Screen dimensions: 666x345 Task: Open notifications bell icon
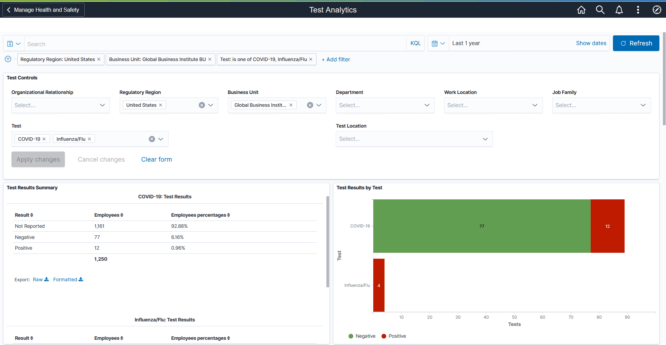[619, 10]
